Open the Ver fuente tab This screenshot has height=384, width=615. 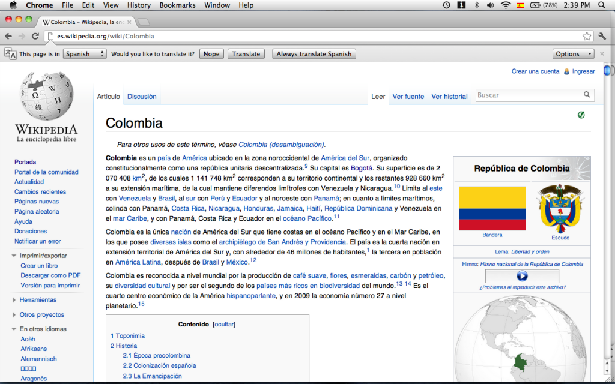(408, 97)
